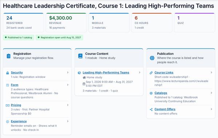Click the Course Content book icon
Image resolution: width=218 pixels, height=138 pixels.
click(x=80, y=56)
